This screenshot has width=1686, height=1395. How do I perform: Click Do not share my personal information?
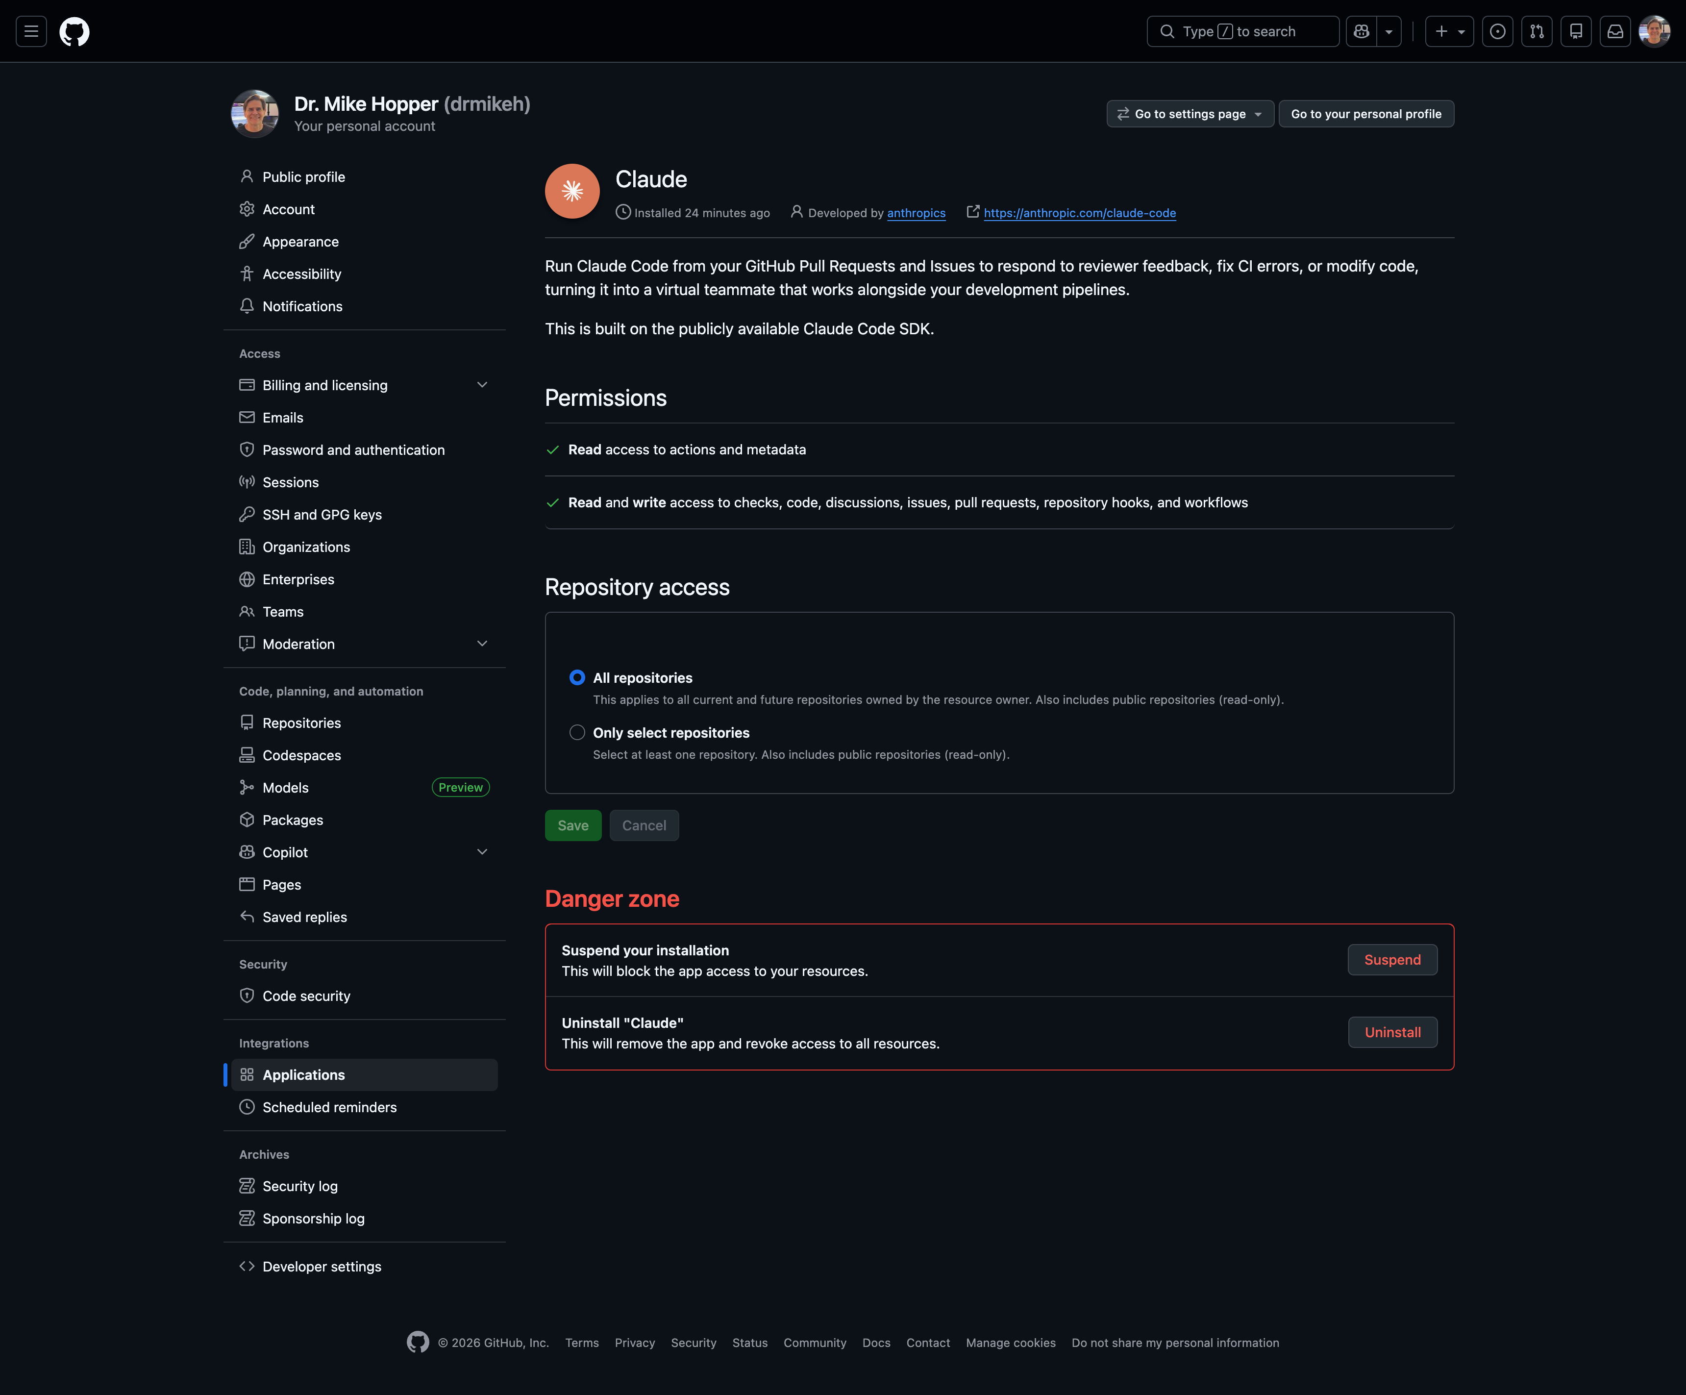(x=1175, y=1343)
